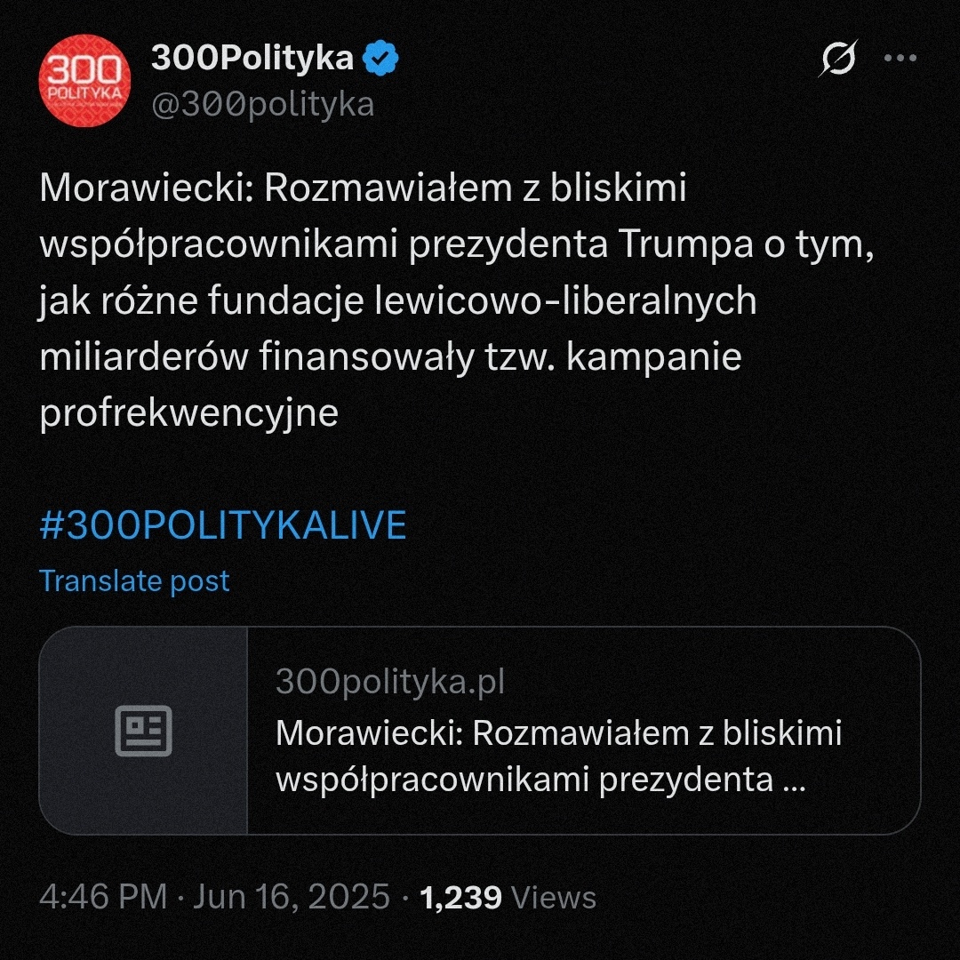Open the 300Polityka display name
This screenshot has height=960, width=960.
tap(252, 59)
